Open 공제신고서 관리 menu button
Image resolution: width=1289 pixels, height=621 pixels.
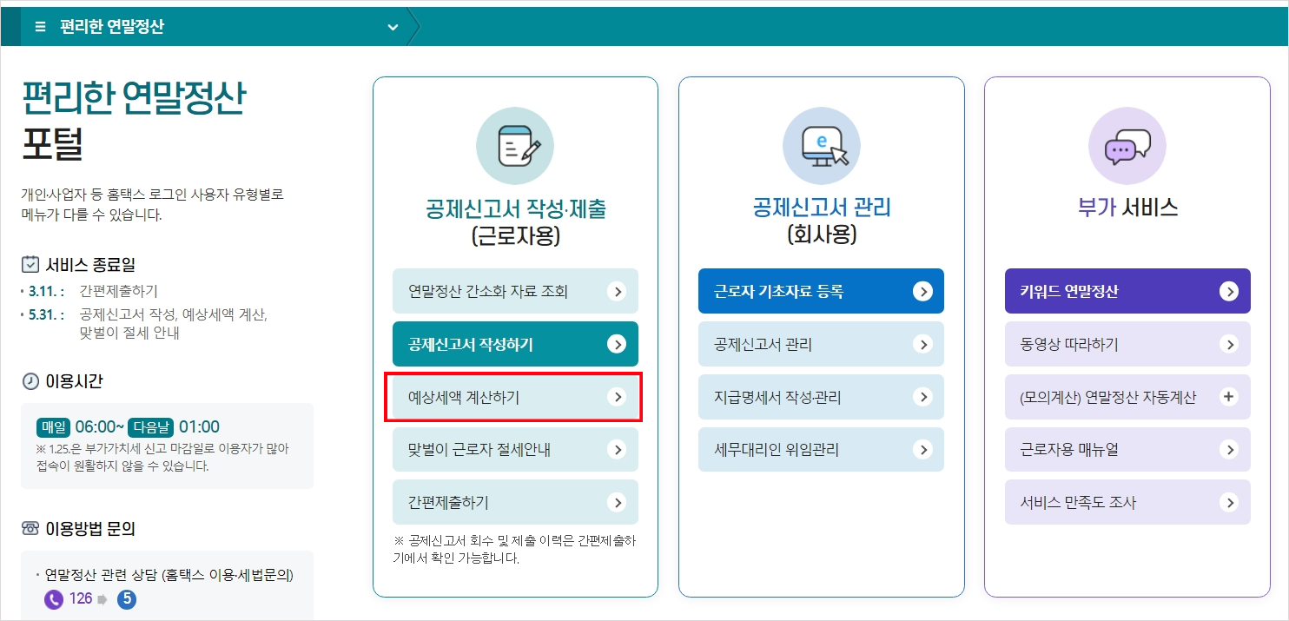[821, 344]
